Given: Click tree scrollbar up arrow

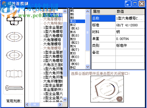Looking at the screenshot, I should [65, 11].
